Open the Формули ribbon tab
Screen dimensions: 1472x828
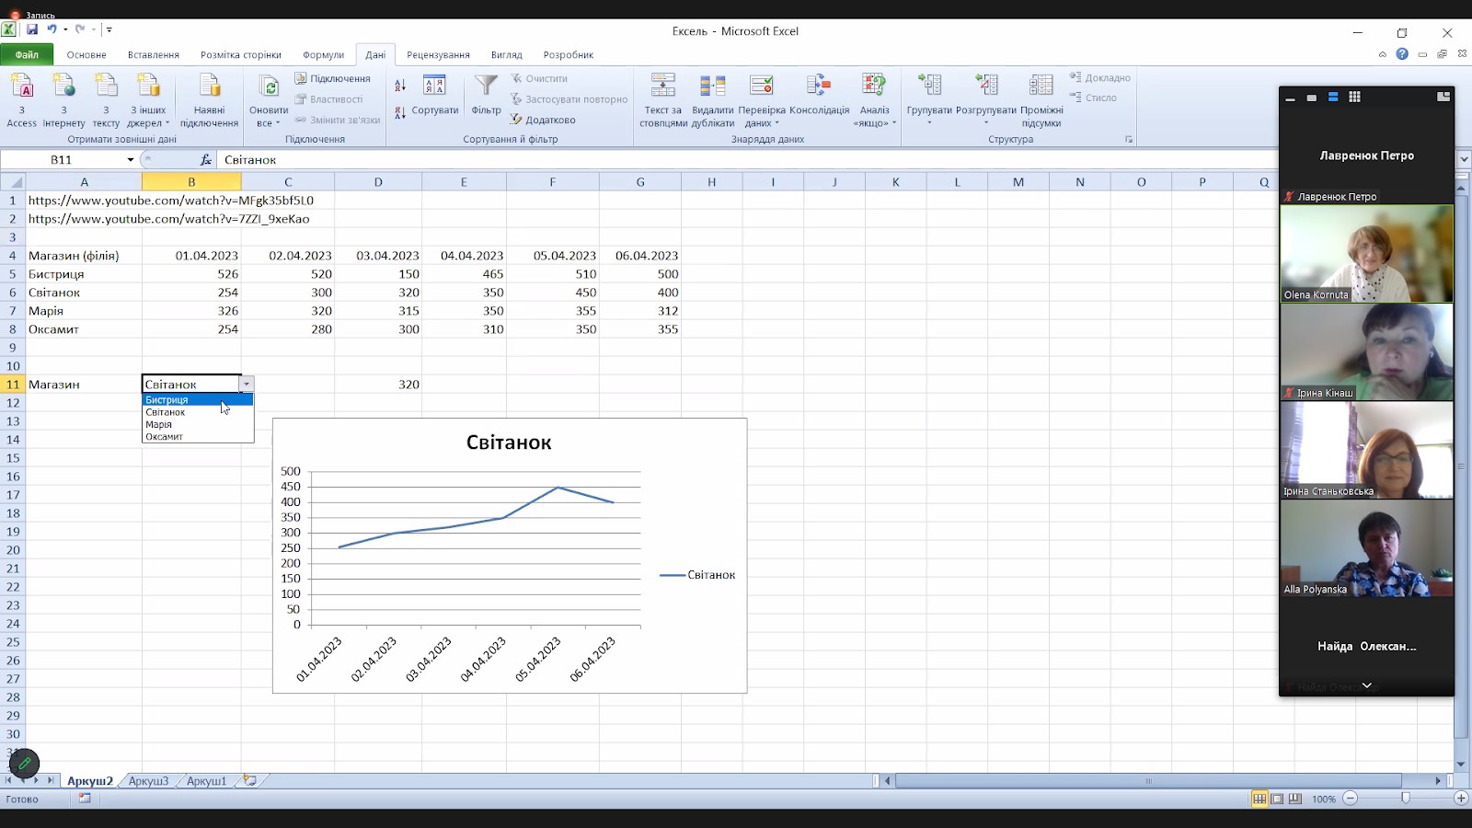pos(323,54)
